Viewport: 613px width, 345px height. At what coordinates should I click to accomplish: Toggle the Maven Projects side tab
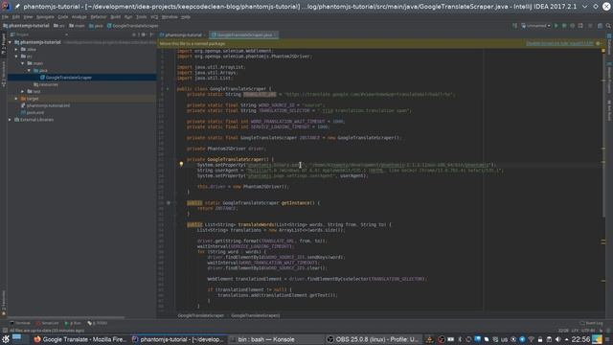tap(609, 79)
